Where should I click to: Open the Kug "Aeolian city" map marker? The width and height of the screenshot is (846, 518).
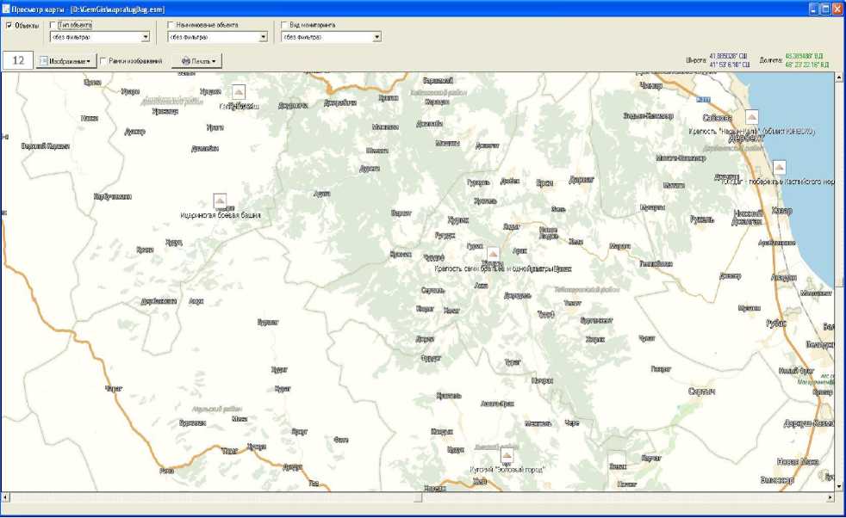[507, 455]
